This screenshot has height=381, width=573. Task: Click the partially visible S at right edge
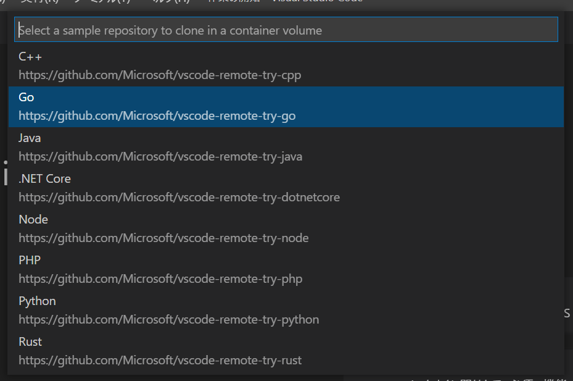pyautogui.click(x=567, y=313)
